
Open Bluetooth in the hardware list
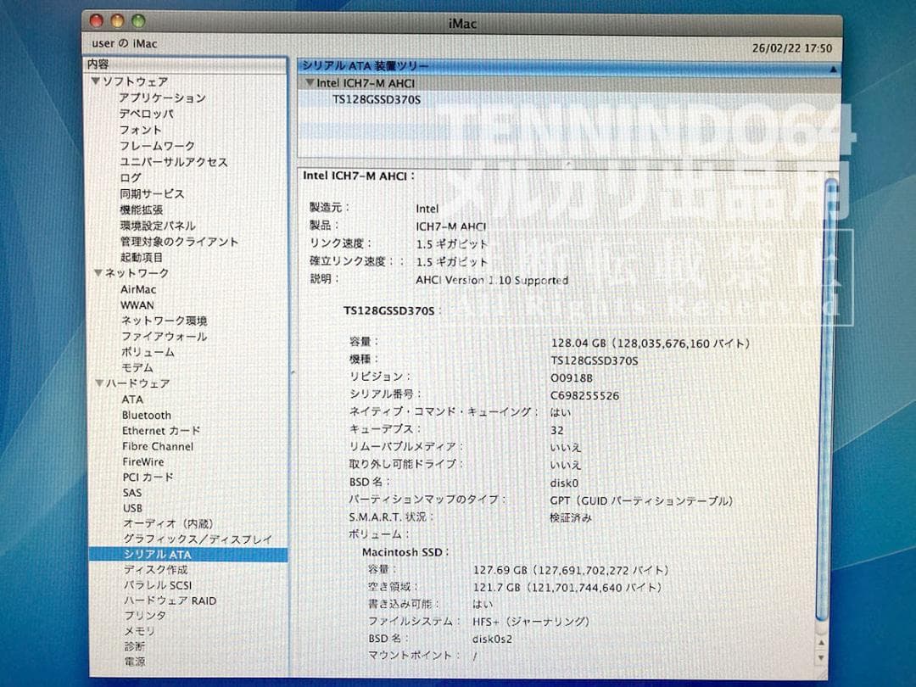tap(147, 416)
